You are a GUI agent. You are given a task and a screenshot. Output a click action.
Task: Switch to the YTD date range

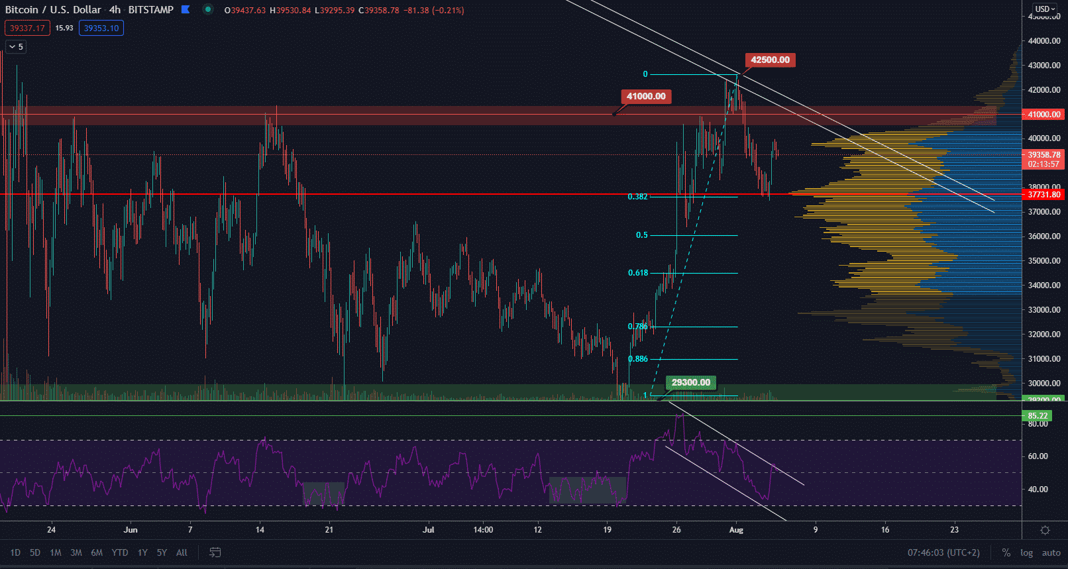pyautogui.click(x=120, y=552)
